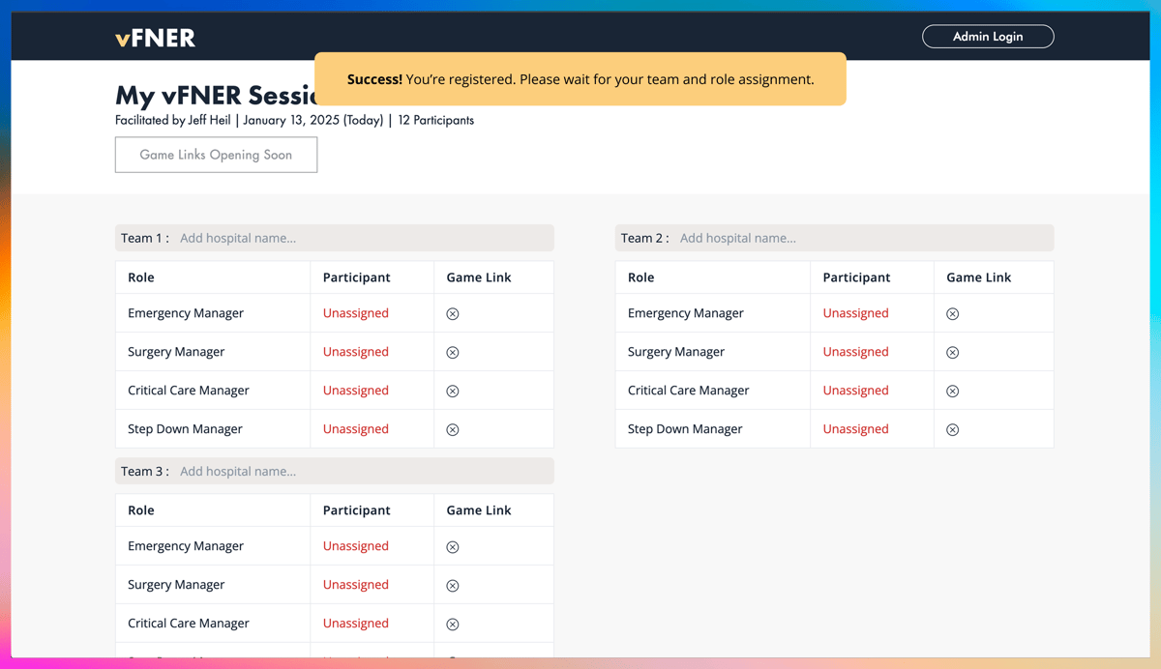Click the Facilitated by Jeff Heil text
Screen dimensions: 1161x669
(x=173, y=121)
